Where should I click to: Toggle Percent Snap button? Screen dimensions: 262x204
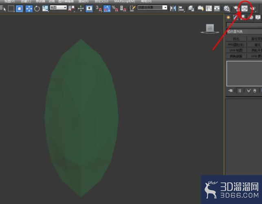click(x=115, y=9)
